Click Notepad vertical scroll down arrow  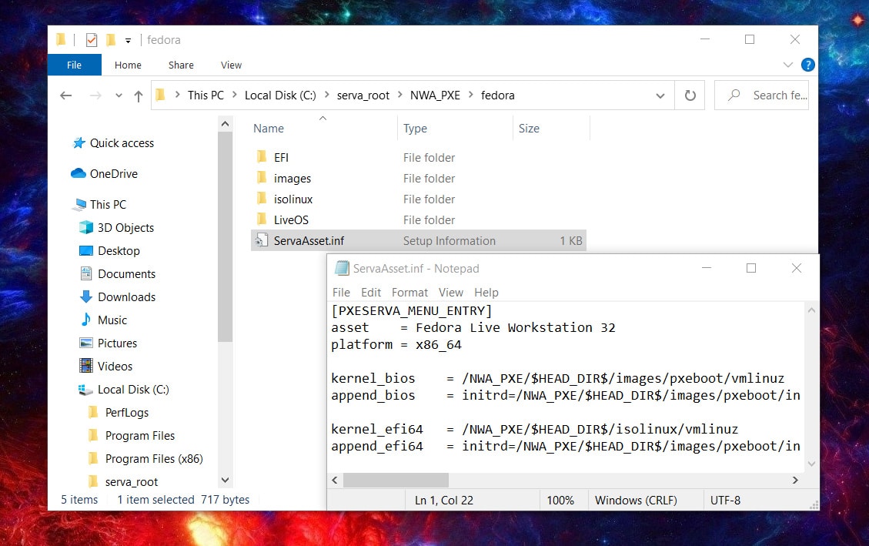coord(811,464)
